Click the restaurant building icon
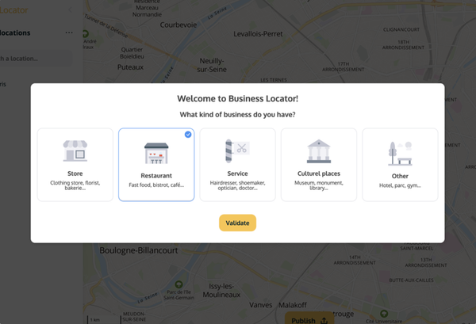Image resolution: width=476 pixels, height=324 pixels. (156, 153)
